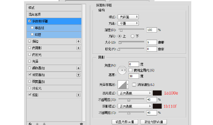Open the 光泽等高线 contour preview thumbnail

click(x=122, y=85)
